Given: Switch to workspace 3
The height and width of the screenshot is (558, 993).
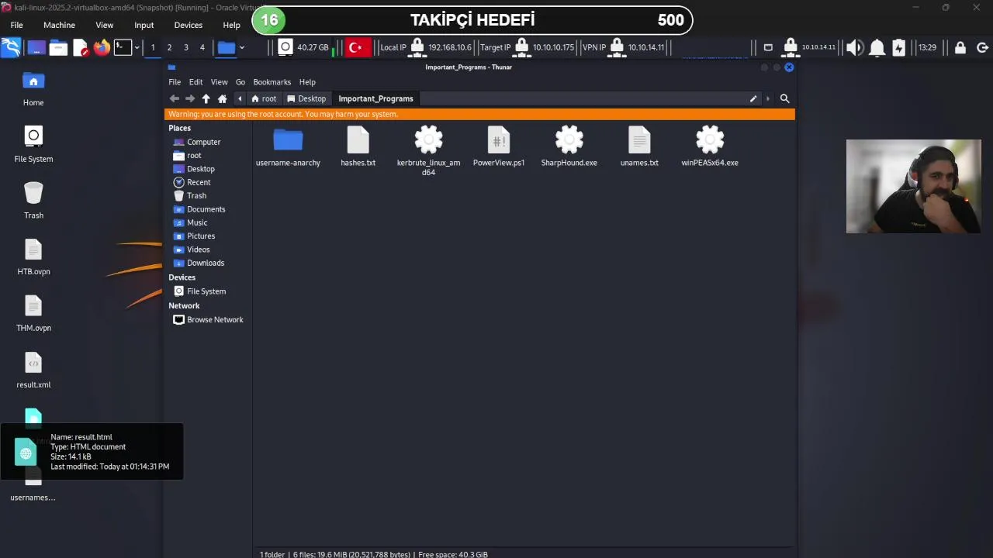Looking at the screenshot, I should point(186,47).
